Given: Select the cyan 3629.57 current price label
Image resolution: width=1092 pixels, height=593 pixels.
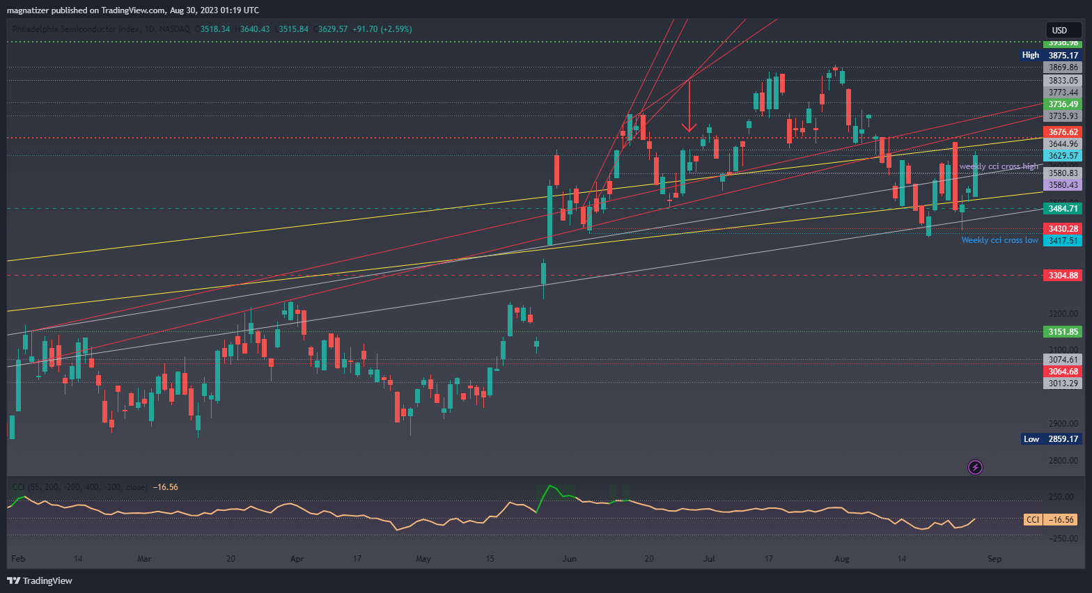Looking at the screenshot, I should 1063,156.
